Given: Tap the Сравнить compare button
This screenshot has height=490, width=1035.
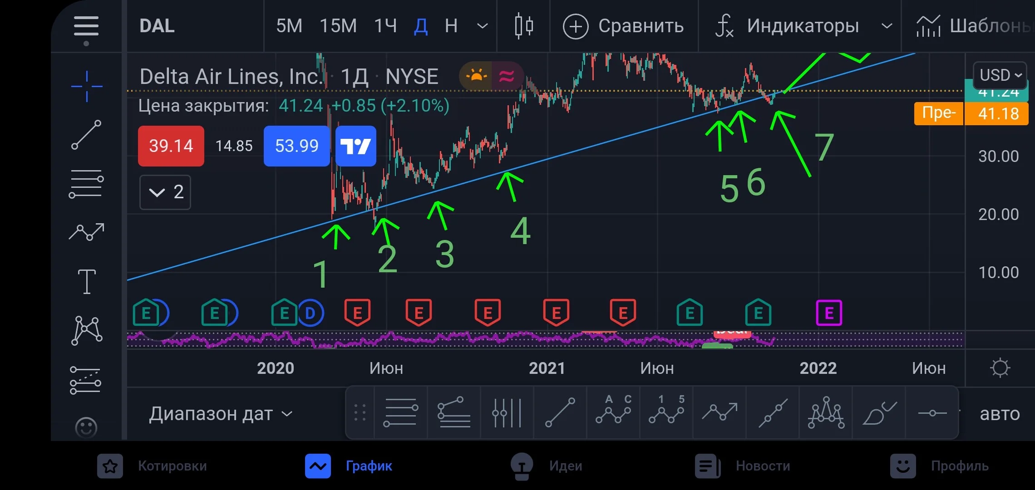Looking at the screenshot, I should pos(623,26).
